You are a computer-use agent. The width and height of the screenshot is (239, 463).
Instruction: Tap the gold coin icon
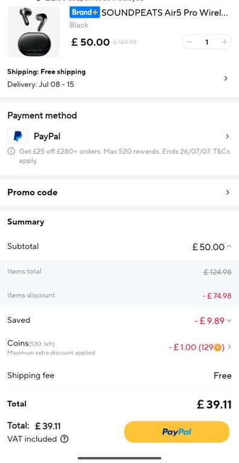tap(217, 347)
